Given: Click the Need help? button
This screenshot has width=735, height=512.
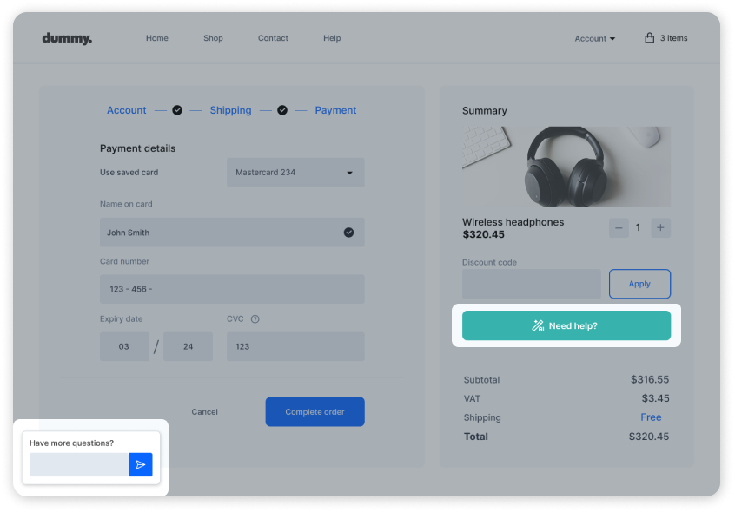Looking at the screenshot, I should click(566, 325).
